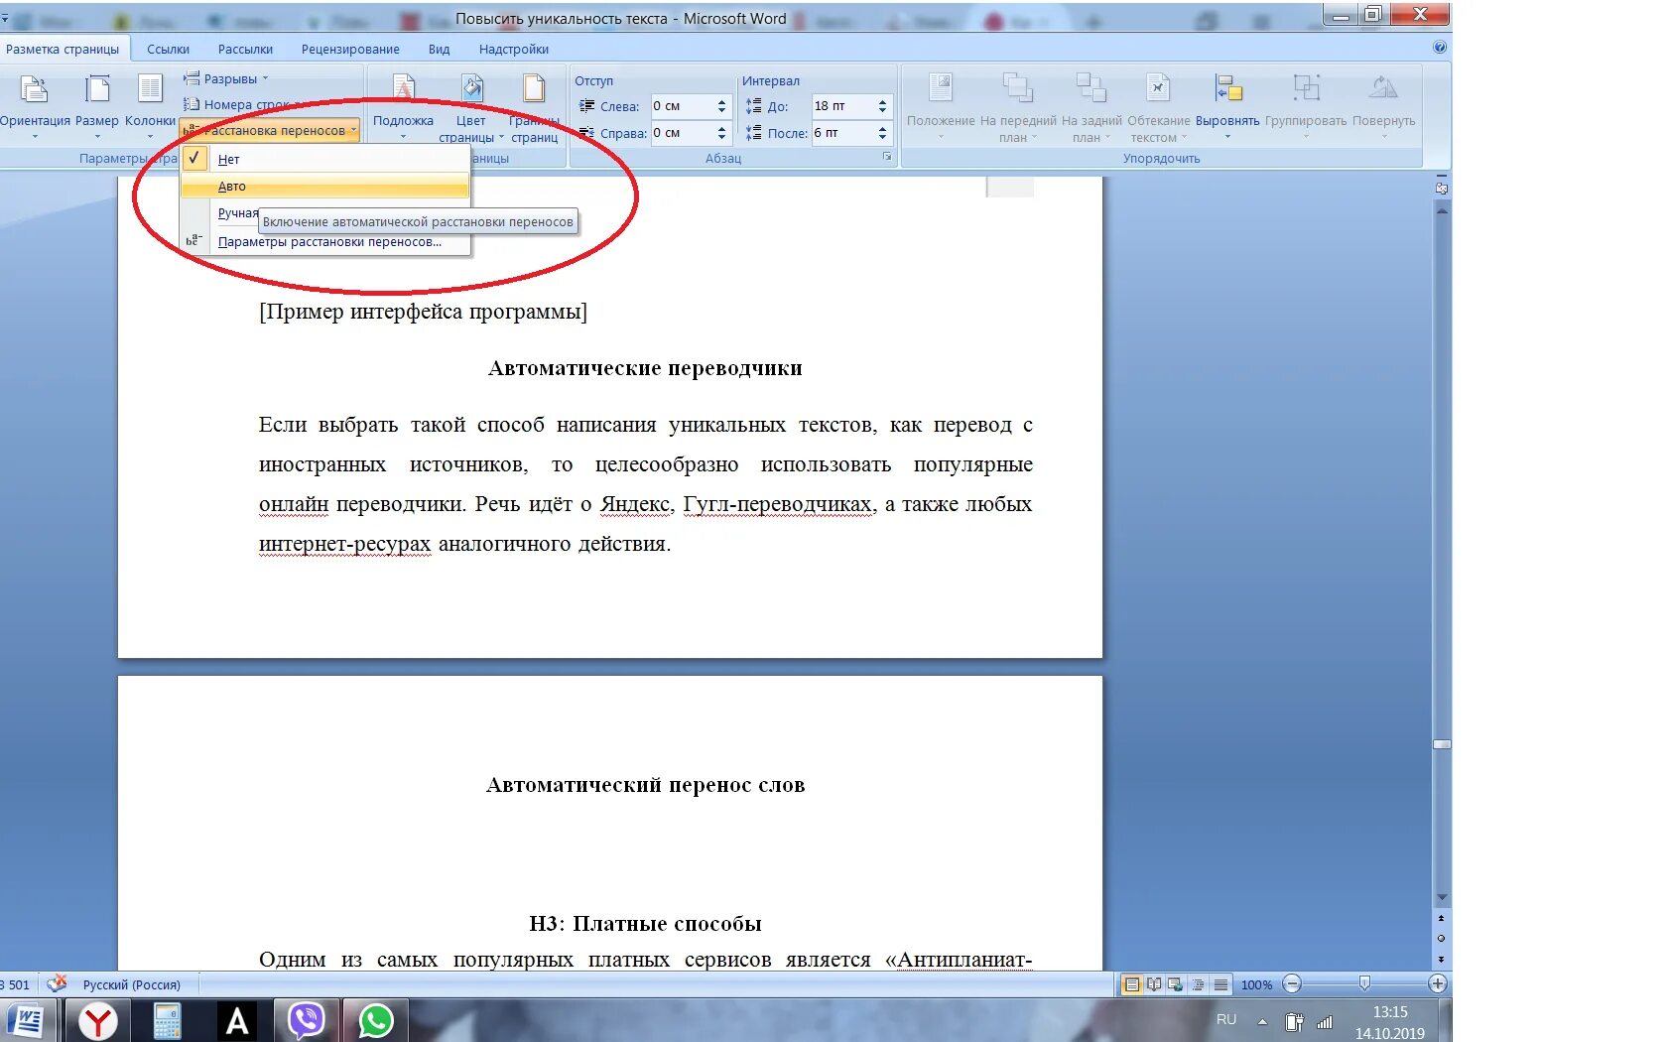
Task: Open the Абзац paragraph dialog launcher
Action: (887, 157)
